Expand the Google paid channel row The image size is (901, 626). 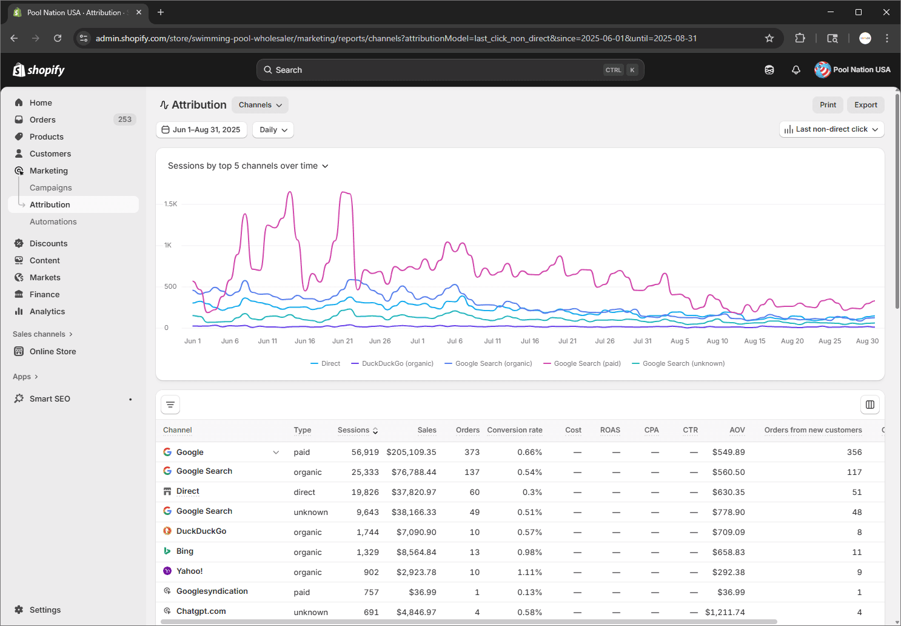[x=276, y=453]
